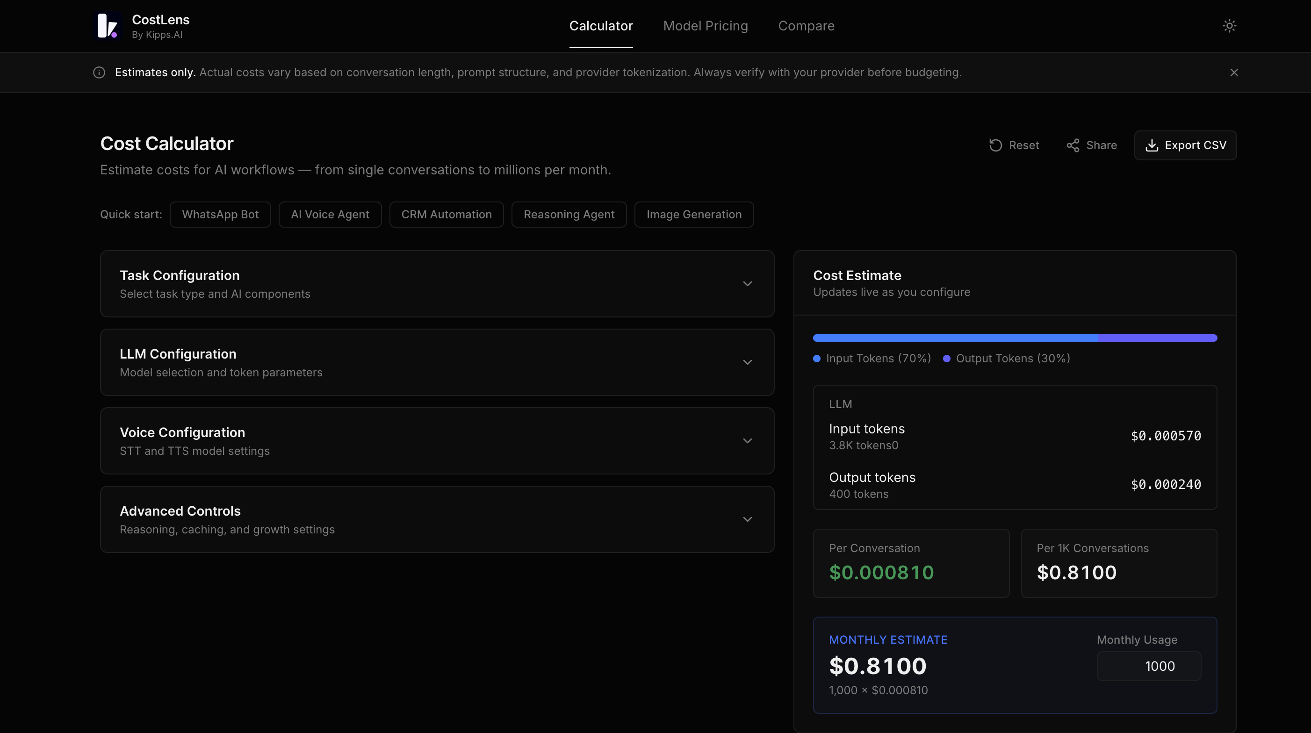Image resolution: width=1311 pixels, height=733 pixels.
Task: Click the info icon in the estimates banner
Action: (x=99, y=73)
